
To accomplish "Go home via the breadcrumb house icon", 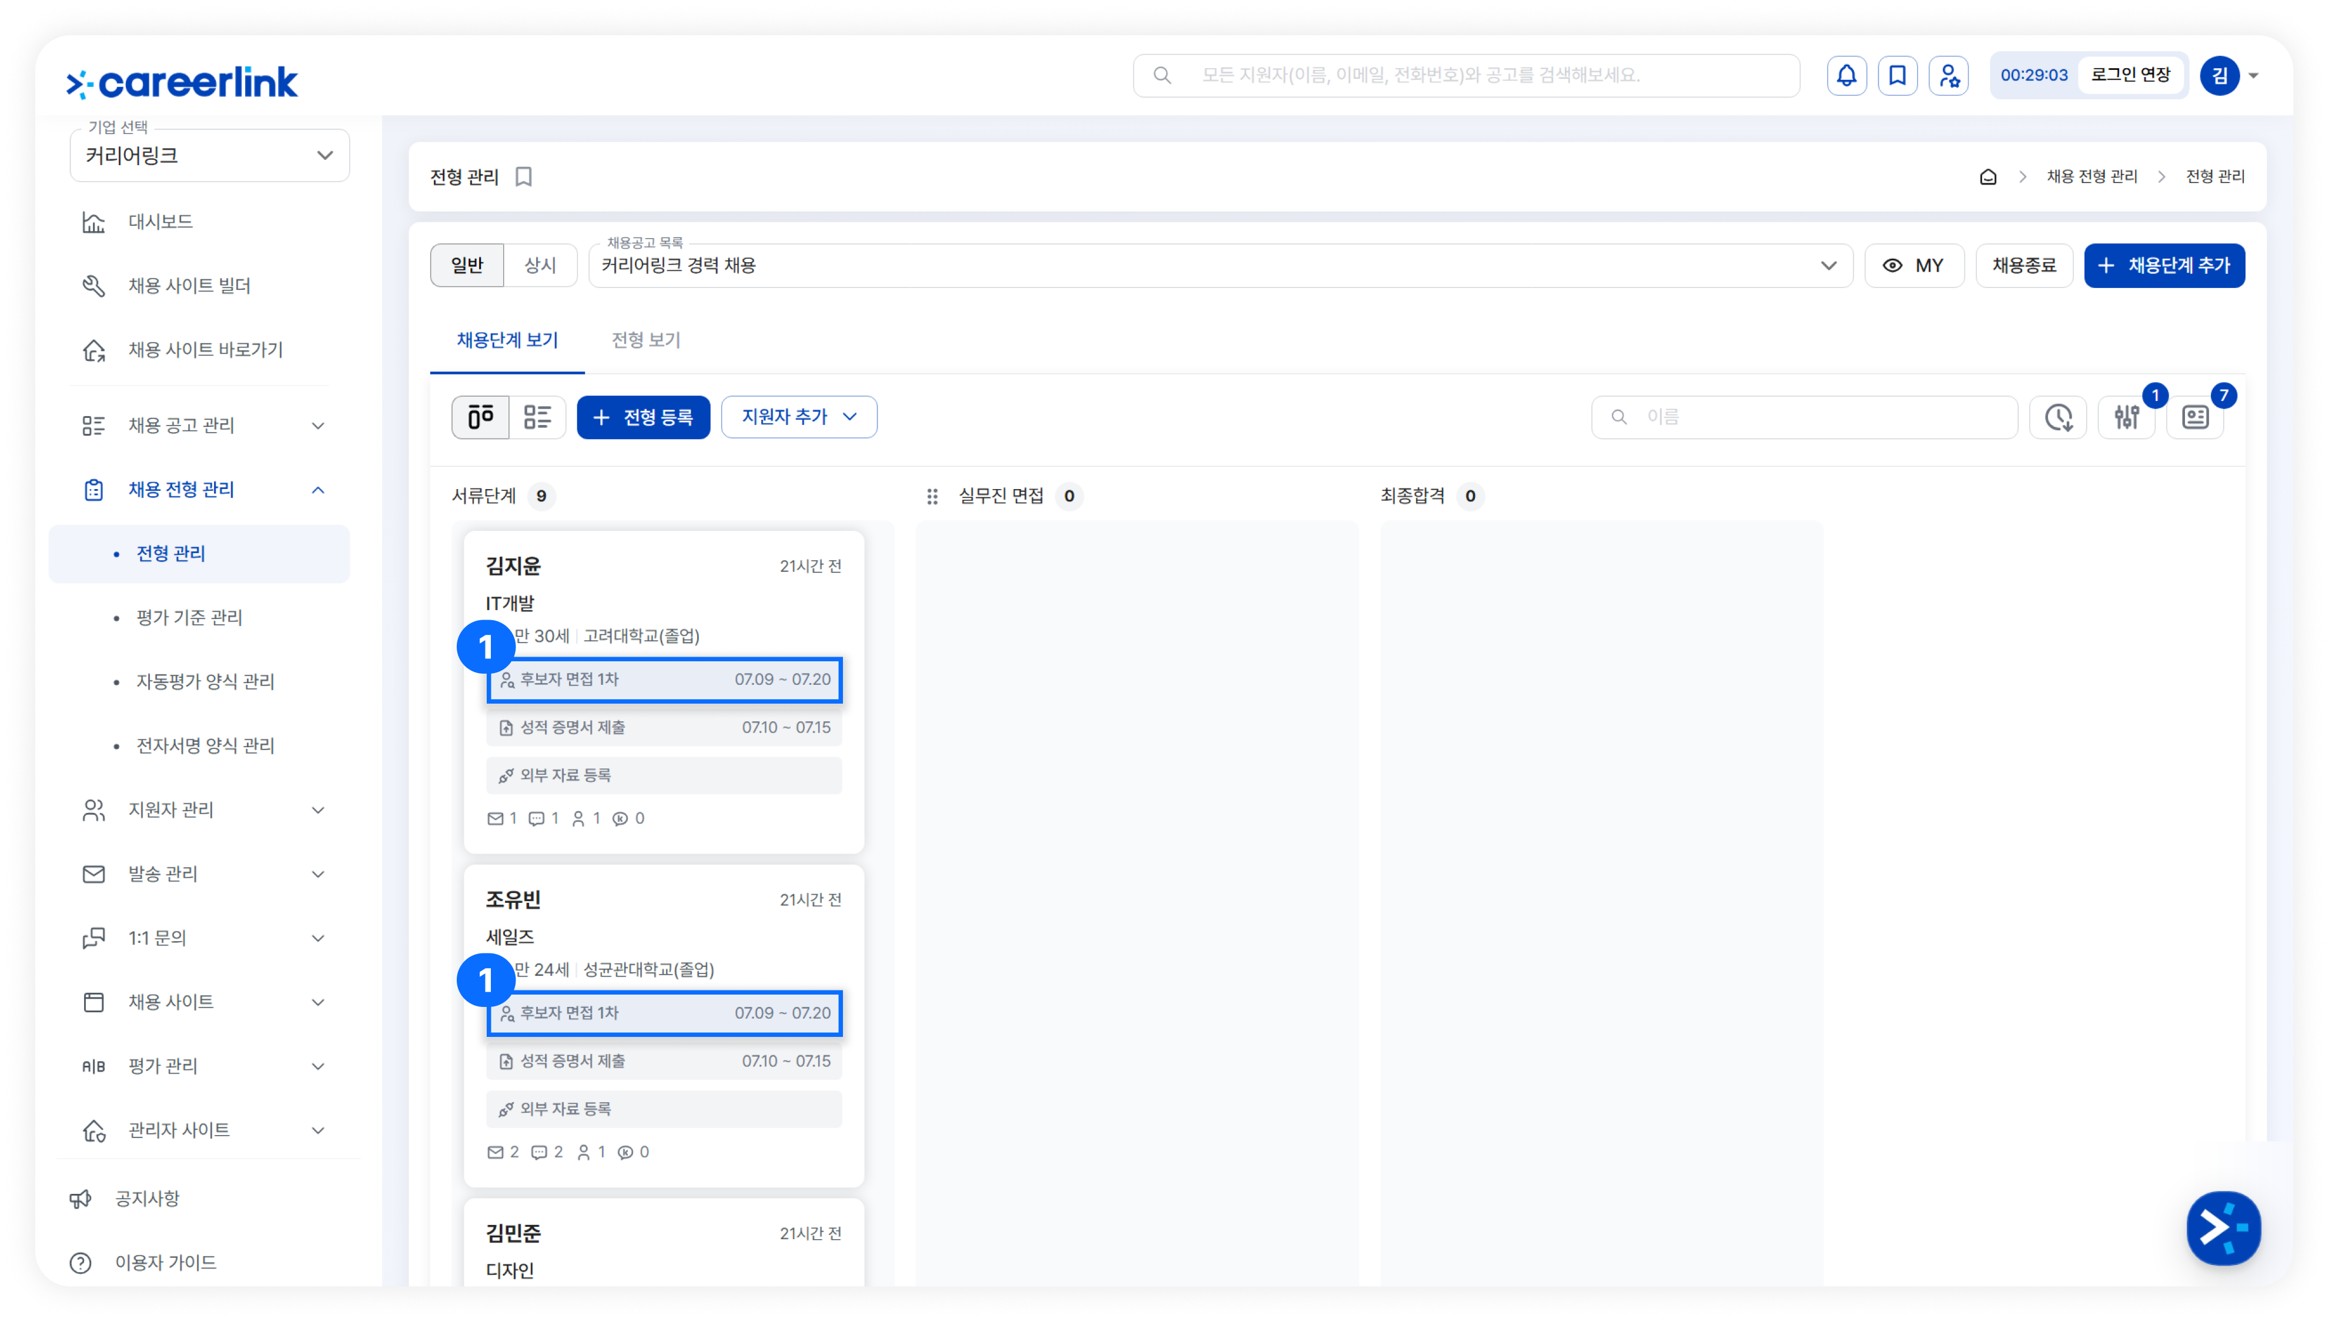I will [1987, 177].
